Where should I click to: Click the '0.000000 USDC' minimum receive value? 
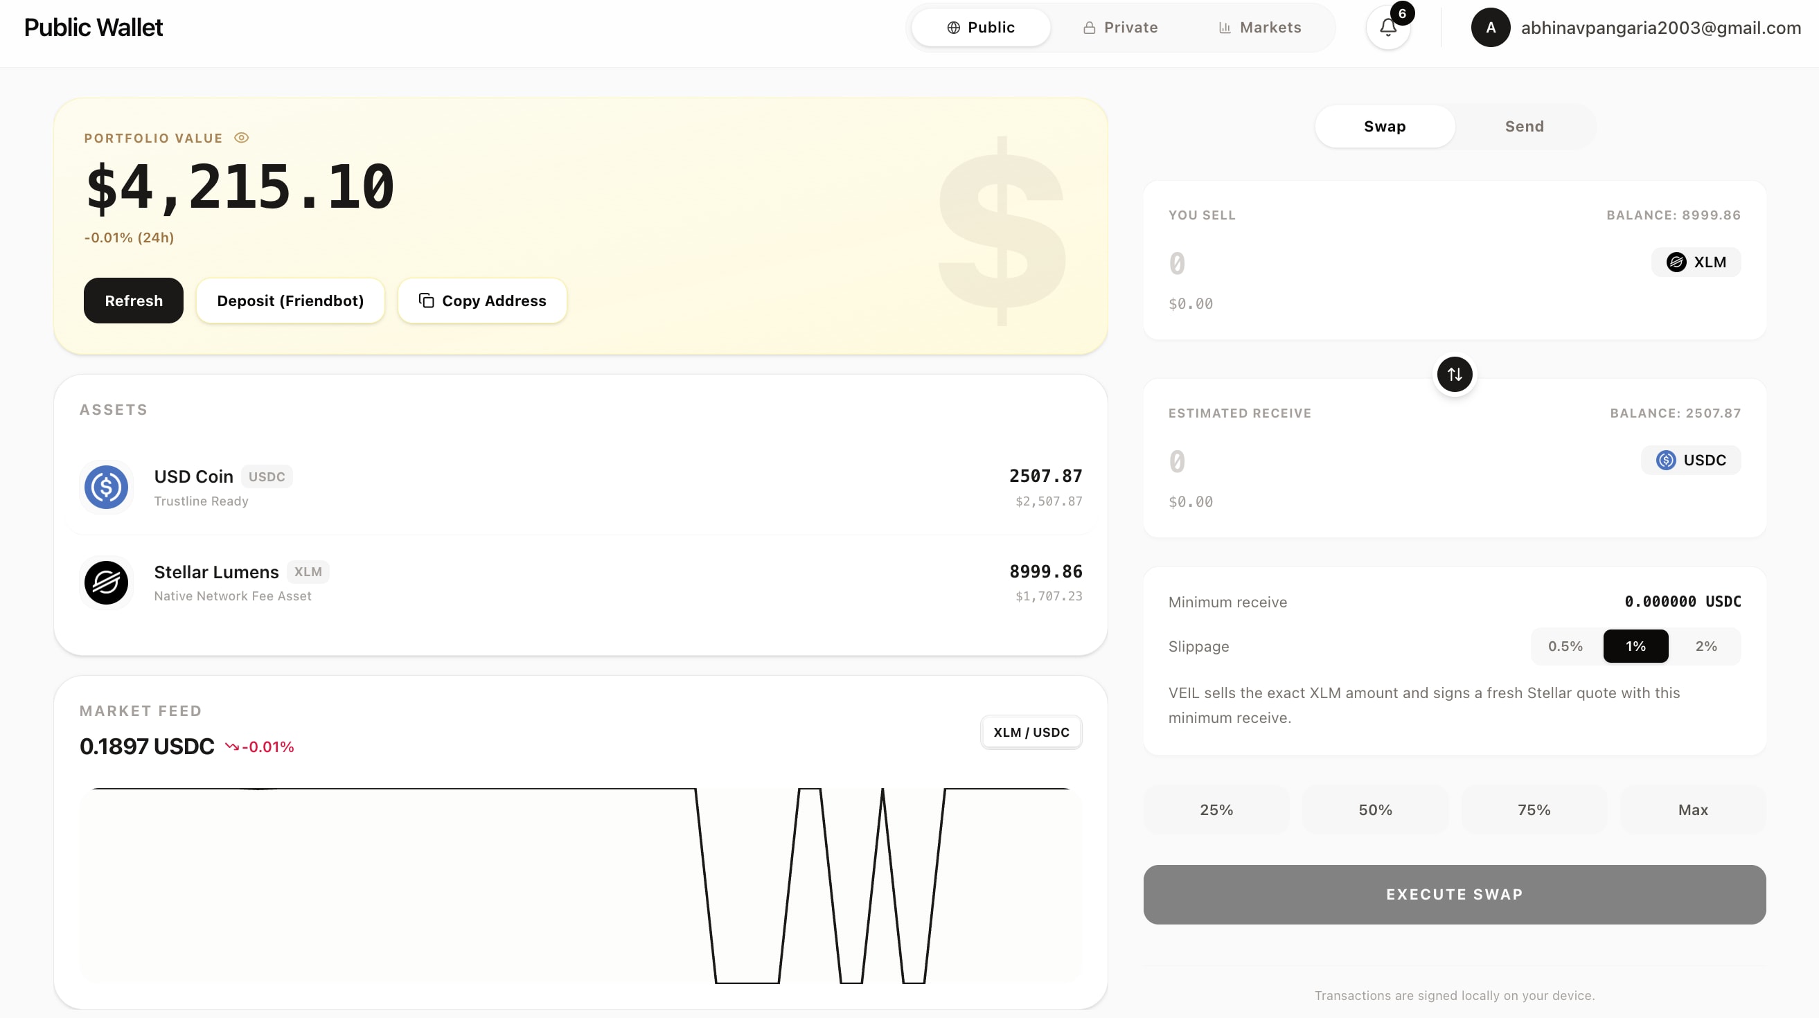tap(1683, 602)
